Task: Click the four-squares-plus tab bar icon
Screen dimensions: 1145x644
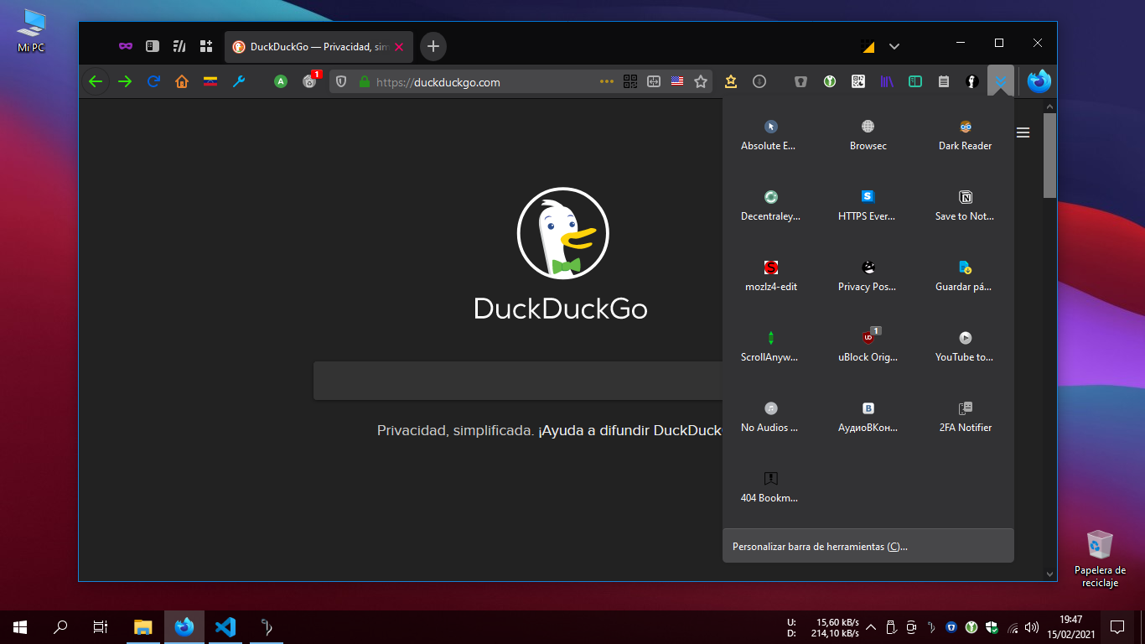Action: pyautogui.click(x=206, y=46)
